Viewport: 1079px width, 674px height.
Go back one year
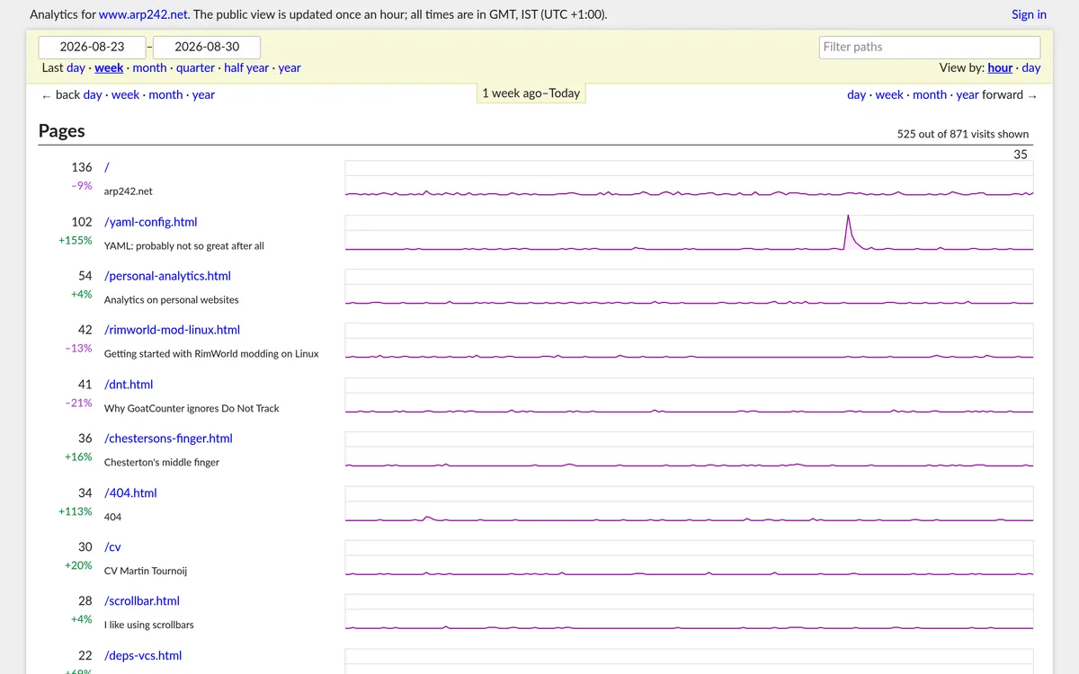point(203,94)
